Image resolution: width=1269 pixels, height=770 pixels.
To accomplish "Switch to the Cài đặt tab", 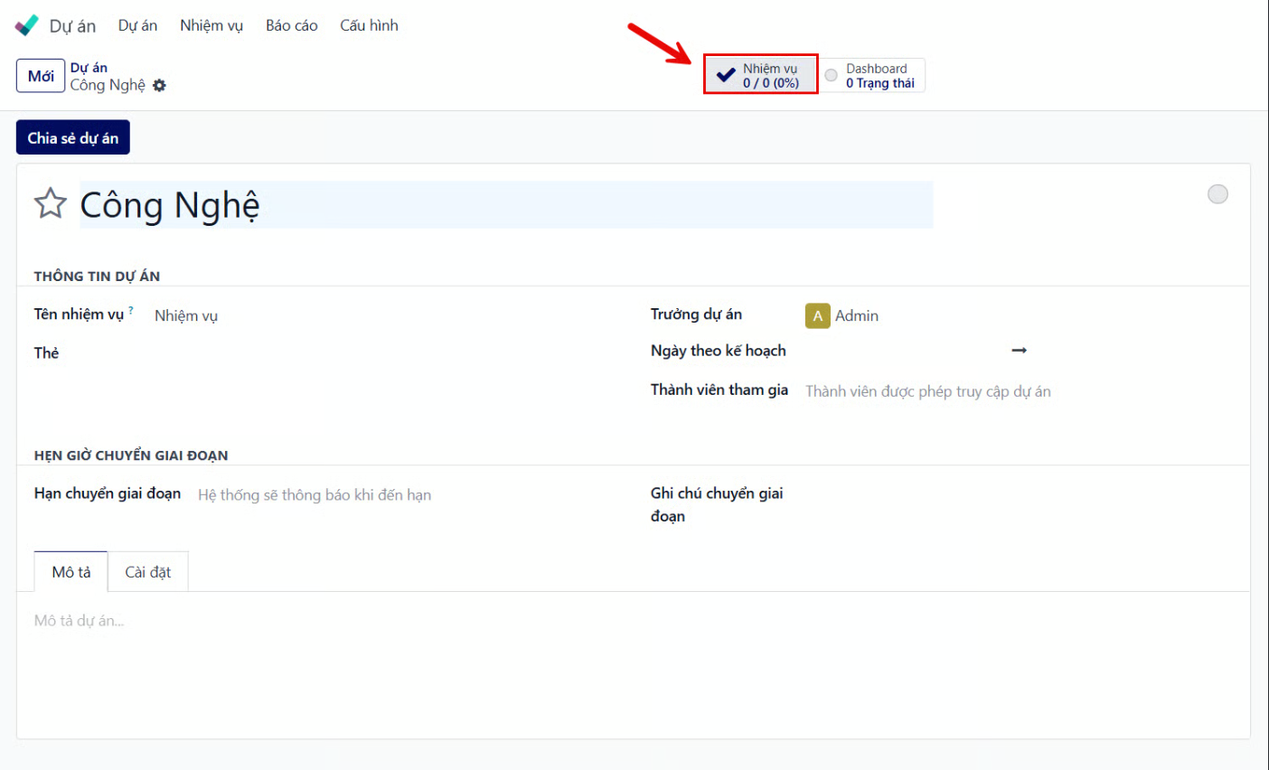I will pyautogui.click(x=148, y=572).
